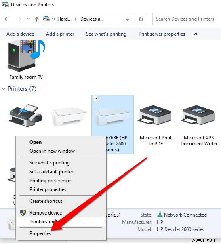Click the Network Connected state icon
This screenshot has height=244, width=221.
(x=160, y=215)
